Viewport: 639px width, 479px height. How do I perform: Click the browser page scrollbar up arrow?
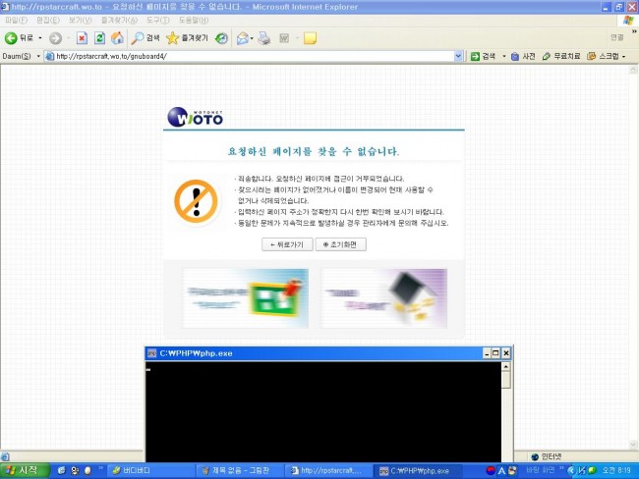click(633, 70)
